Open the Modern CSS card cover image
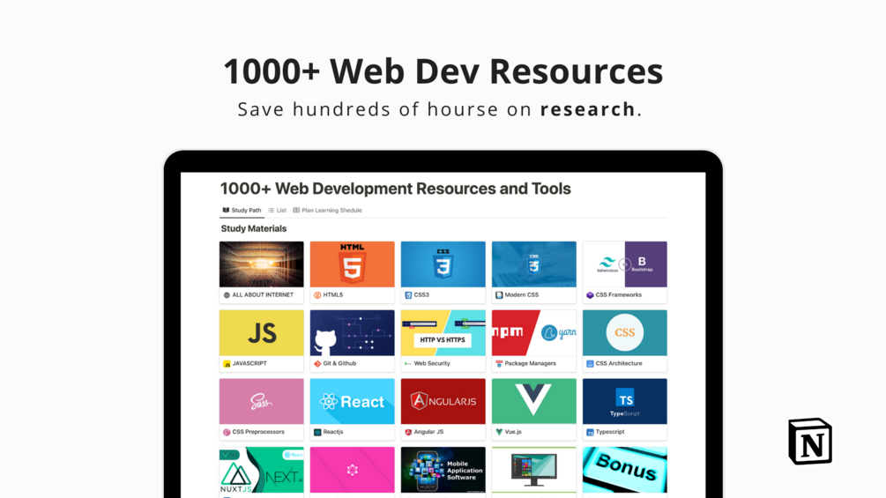This screenshot has width=886, height=498. point(534,264)
